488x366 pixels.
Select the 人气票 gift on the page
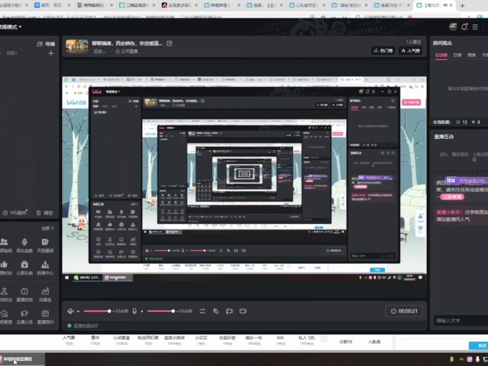click(68, 340)
